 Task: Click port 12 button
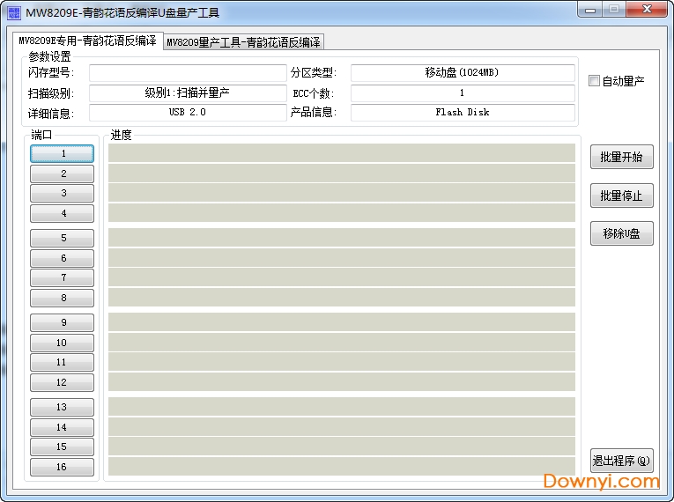(x=62, y=382)
